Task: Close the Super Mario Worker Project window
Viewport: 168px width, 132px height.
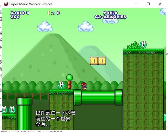Action: [160, 4]
